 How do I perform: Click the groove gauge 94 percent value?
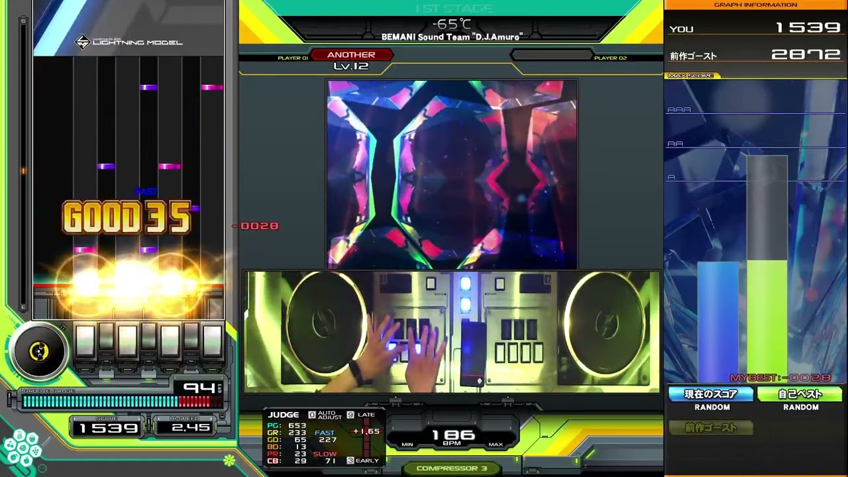[x=198, y=388]
